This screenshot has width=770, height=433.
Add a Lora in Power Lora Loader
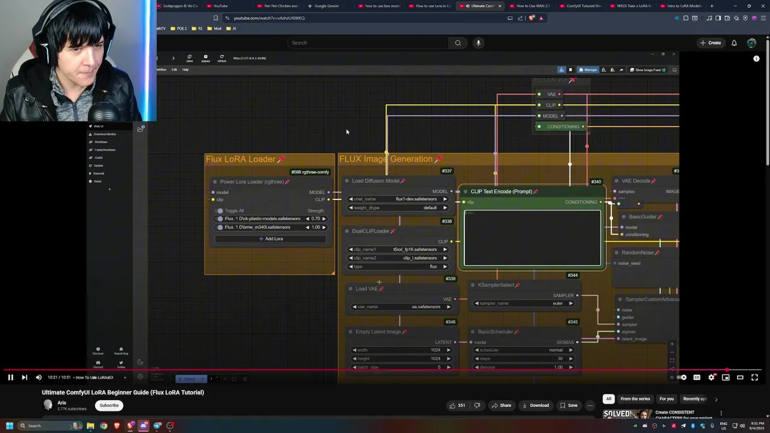click(270, 239)
